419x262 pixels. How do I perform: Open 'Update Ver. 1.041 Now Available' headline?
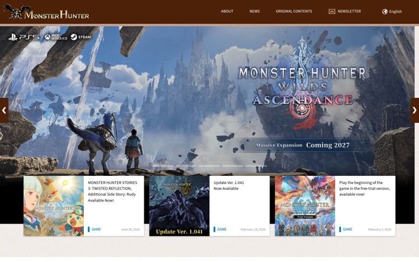click(229, 186)
